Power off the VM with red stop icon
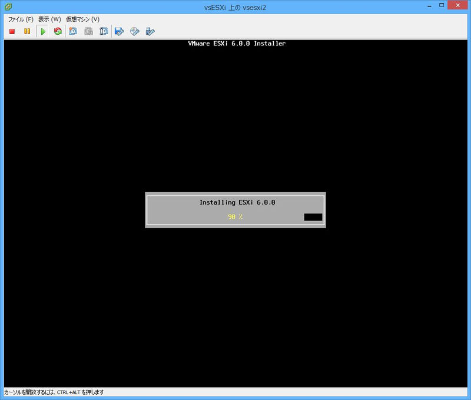This screenshot has width=471, height=400. (12, 31)
